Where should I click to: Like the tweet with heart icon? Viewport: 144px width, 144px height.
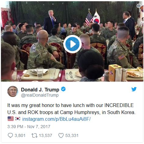tap(61, 135)
